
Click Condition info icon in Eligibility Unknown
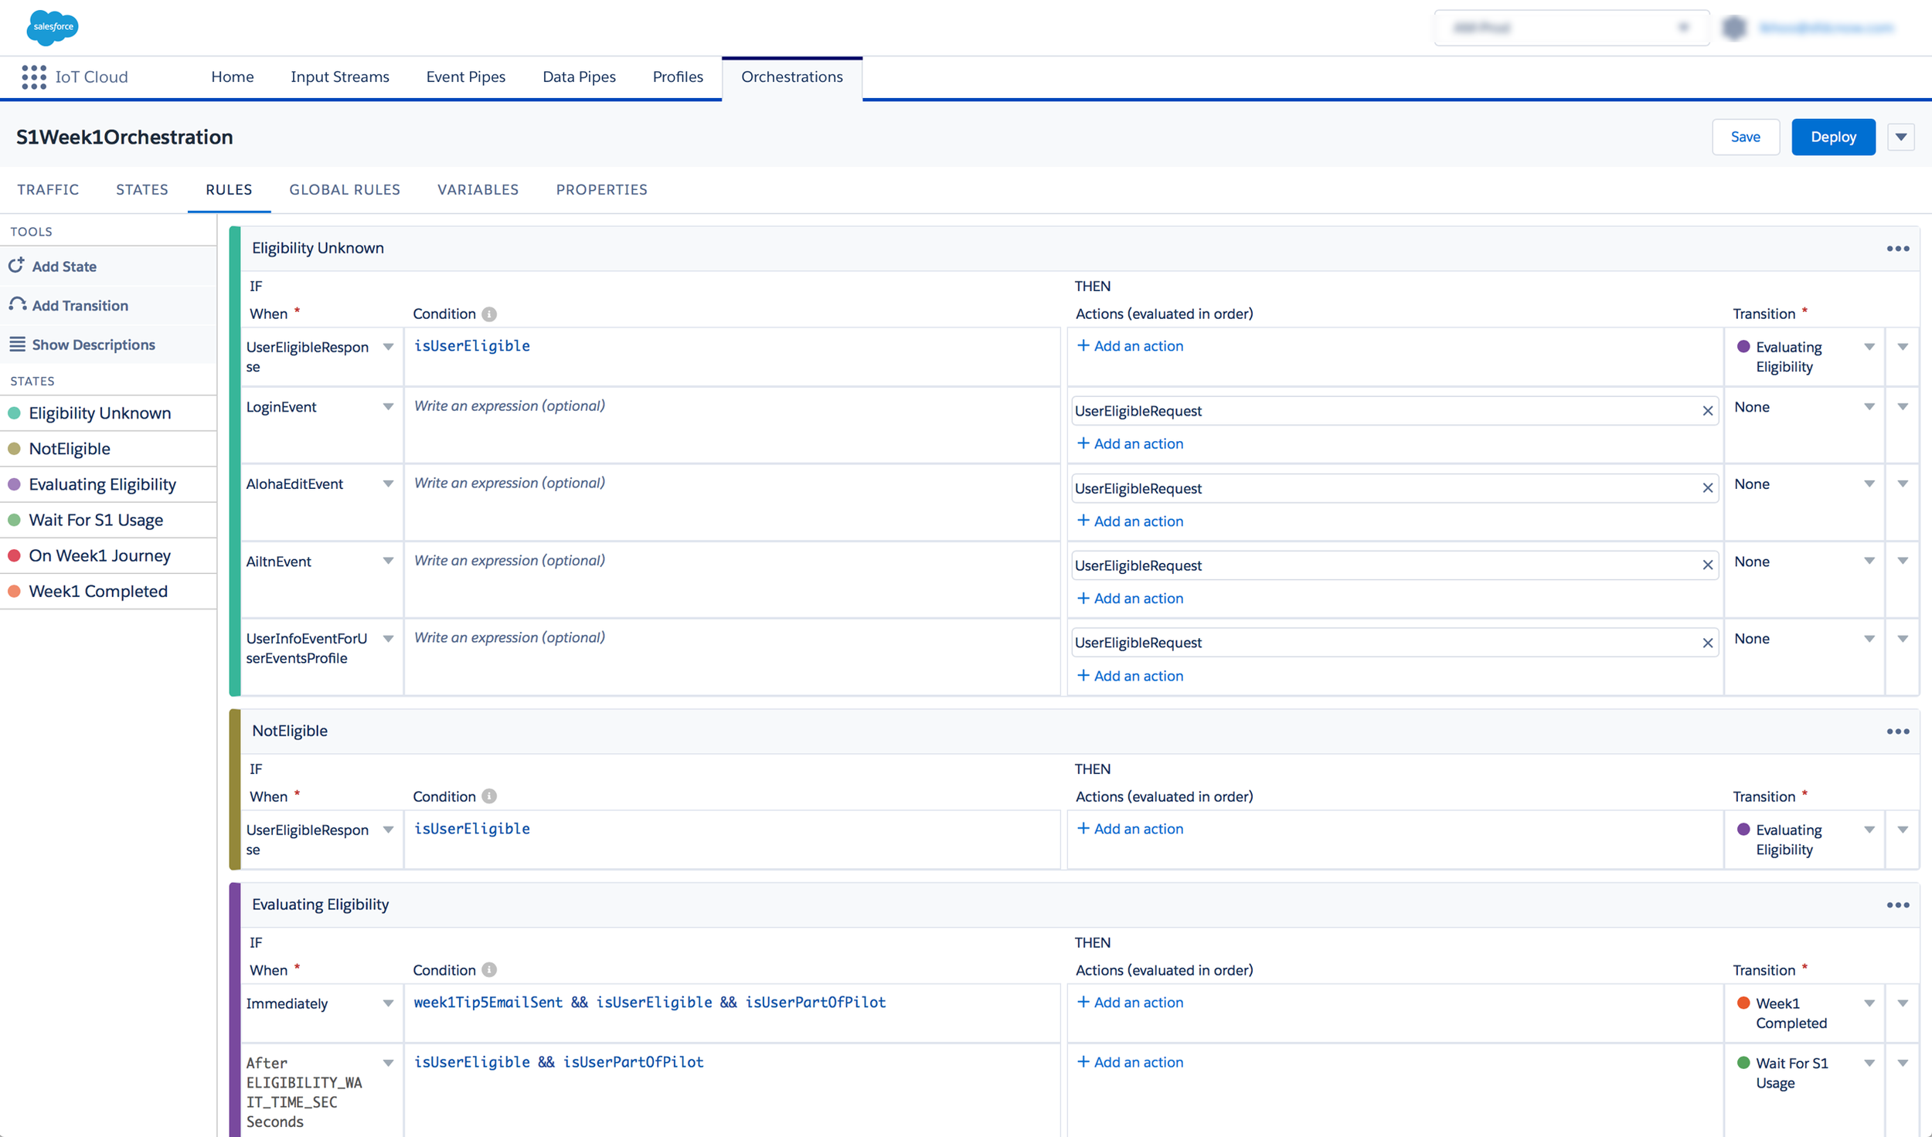click(x=489, y=314)
